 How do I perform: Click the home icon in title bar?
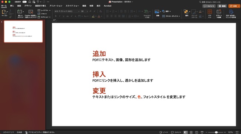30,2
